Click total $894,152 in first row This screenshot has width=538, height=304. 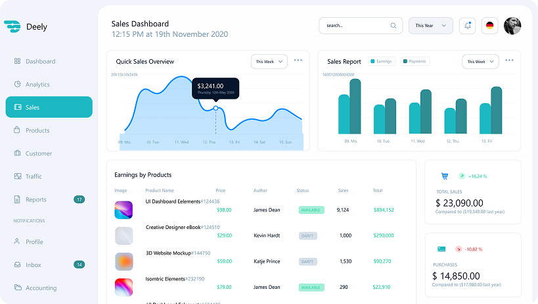tap(384, 210)
